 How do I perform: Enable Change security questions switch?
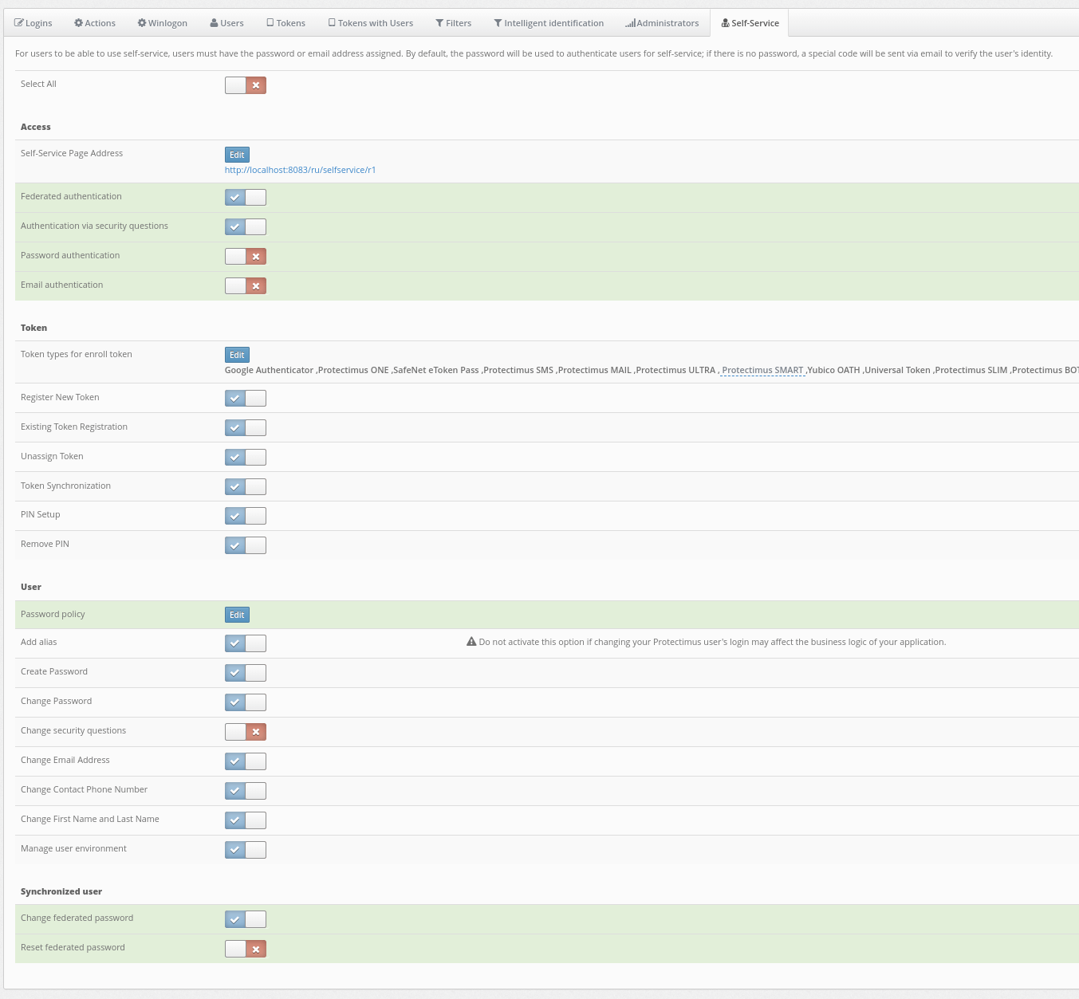click(246, 732)
